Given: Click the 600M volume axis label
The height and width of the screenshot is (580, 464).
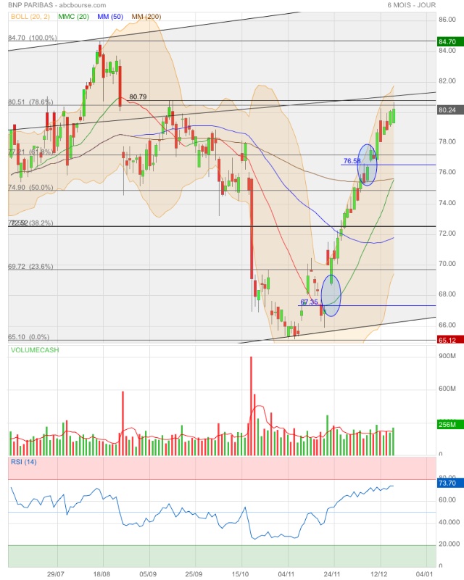Looking at the screenshot, I should pyautogui.click(x=447, y=389).
